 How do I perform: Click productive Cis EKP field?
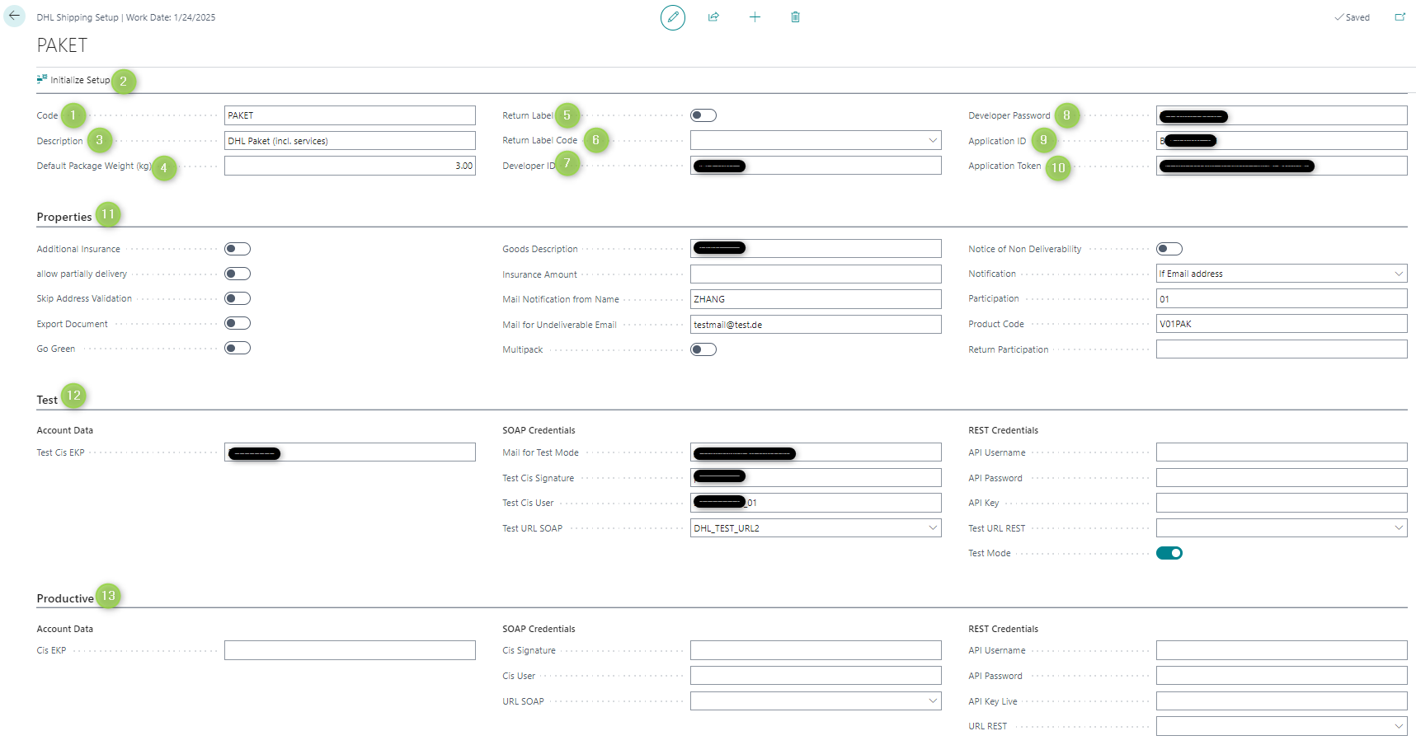click(350, 650)
